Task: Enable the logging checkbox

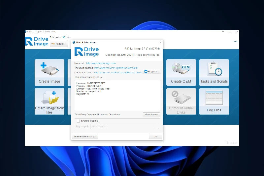Action: (78, 121)
